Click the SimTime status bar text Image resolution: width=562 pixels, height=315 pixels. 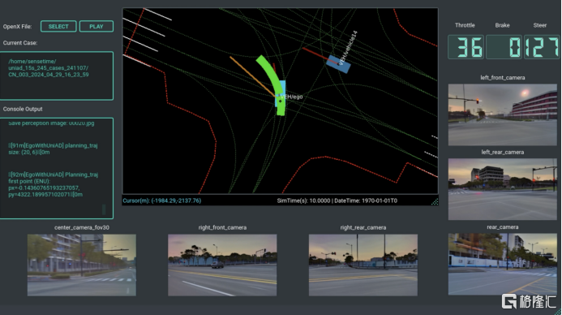click(337, 201)
